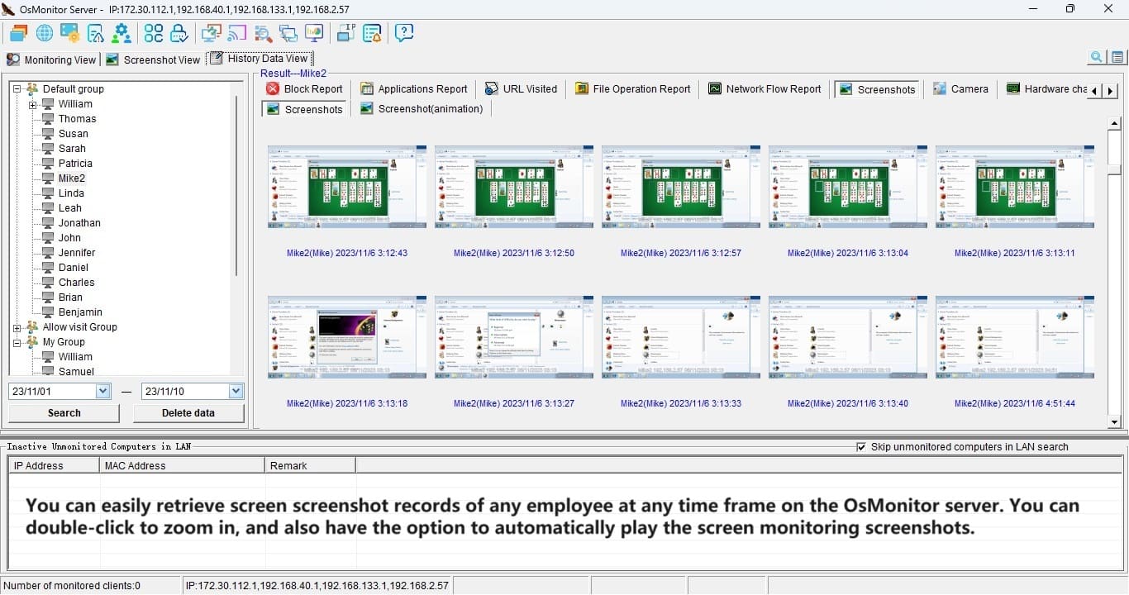Click 'Number of monitored clients:0' status text

tap(72, 586)
